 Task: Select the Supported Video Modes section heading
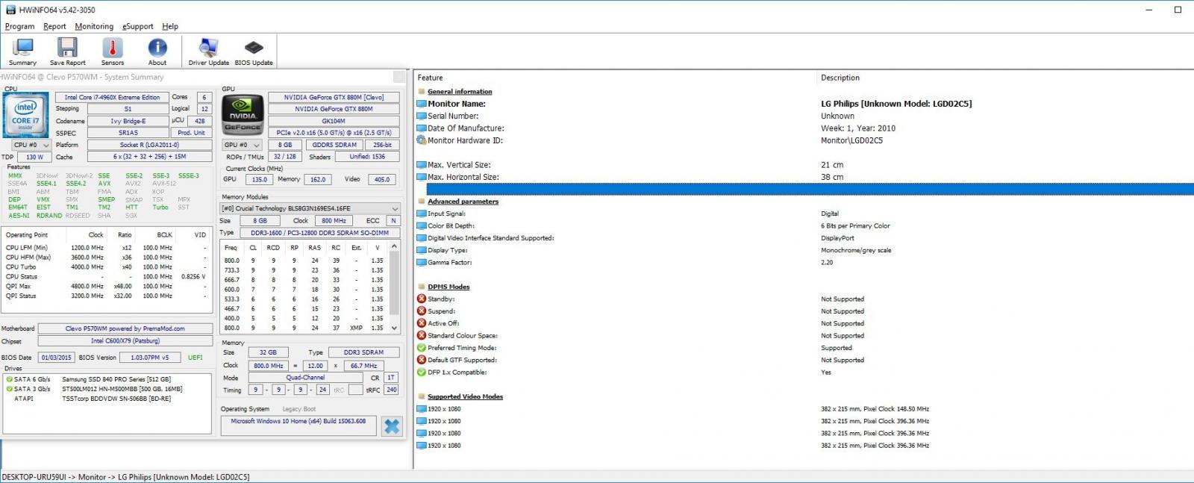point(465,397)
